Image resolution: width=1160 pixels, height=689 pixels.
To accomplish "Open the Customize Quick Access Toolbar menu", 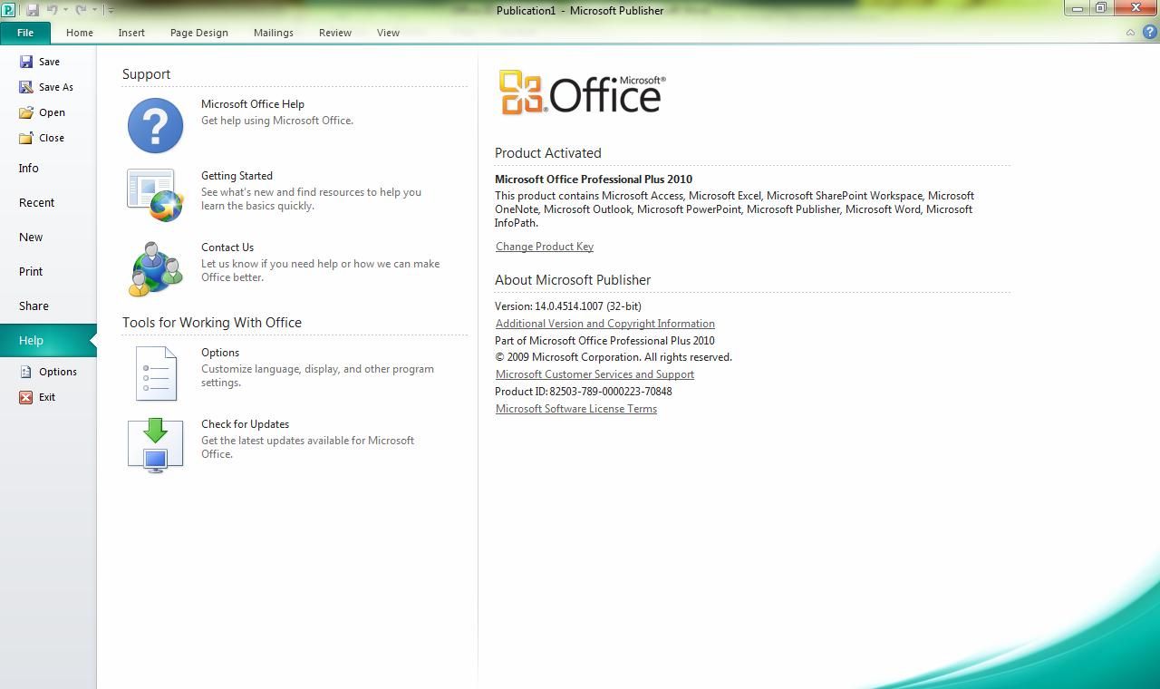I will 111,9.
